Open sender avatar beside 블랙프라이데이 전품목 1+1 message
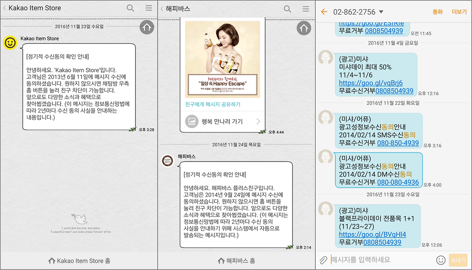The height and width of the screenshot is (270, 472). [x=326, y=209]
